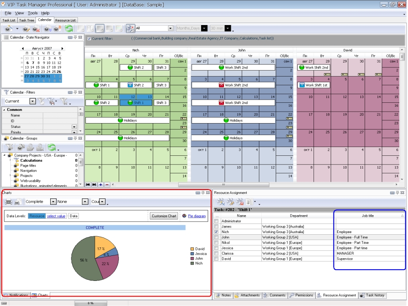The image size is (408, 306).
Task: Click the progress bar at screen bottom
Action: point(90,303)
